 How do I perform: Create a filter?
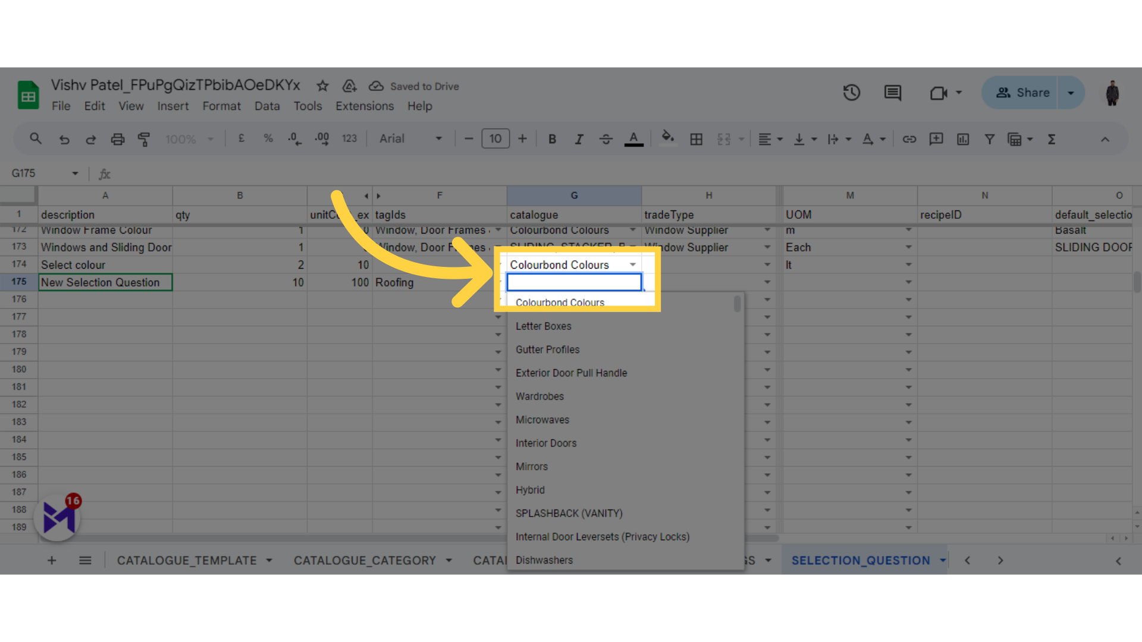point(989,139)
